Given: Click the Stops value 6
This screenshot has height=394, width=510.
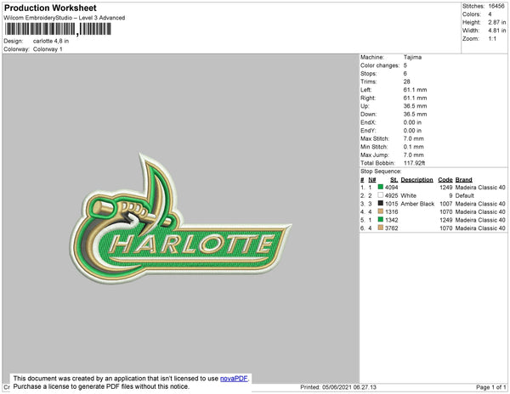Looking at the screenshot, I should click(405, 73).
